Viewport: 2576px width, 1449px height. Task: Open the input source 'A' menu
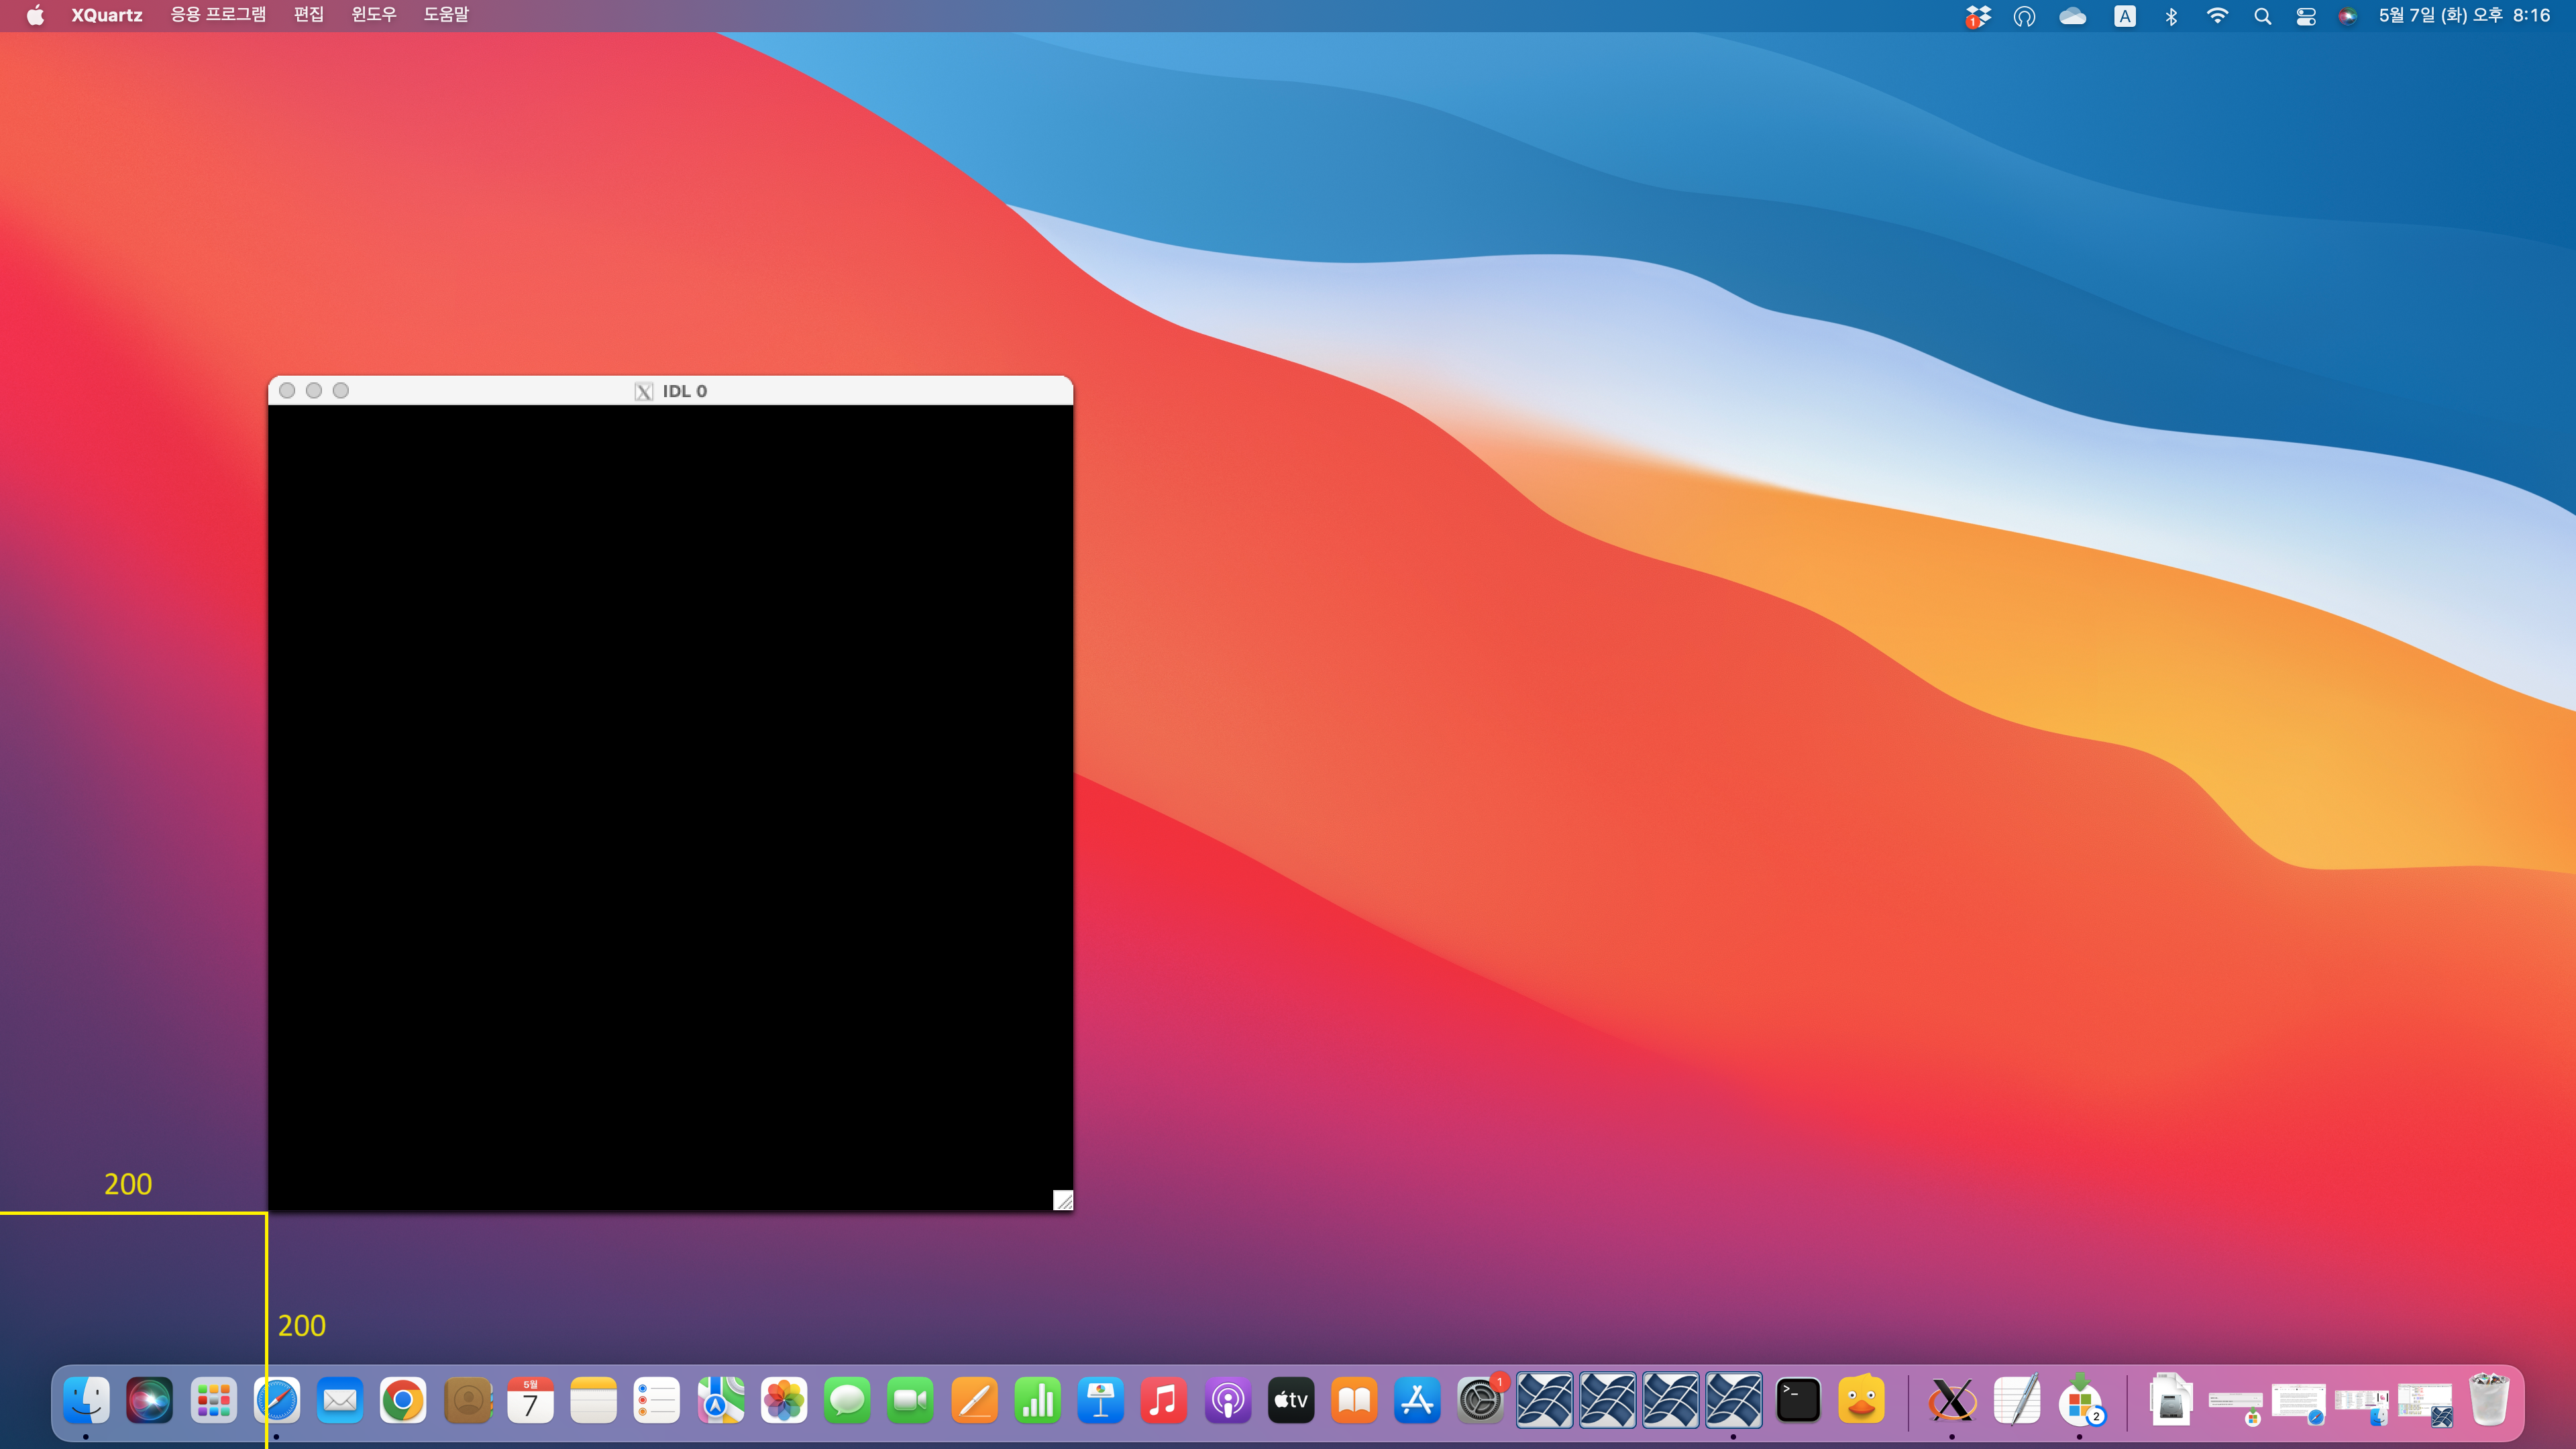pyautogui.click(x=2124, y=16)
